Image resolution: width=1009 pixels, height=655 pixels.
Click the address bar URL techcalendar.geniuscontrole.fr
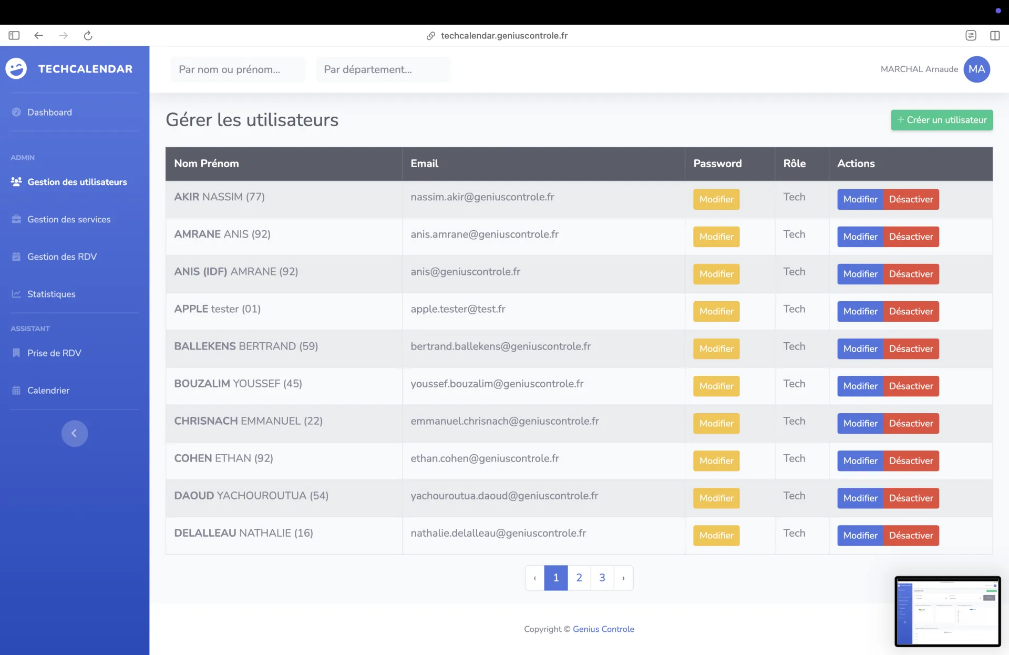504,36
